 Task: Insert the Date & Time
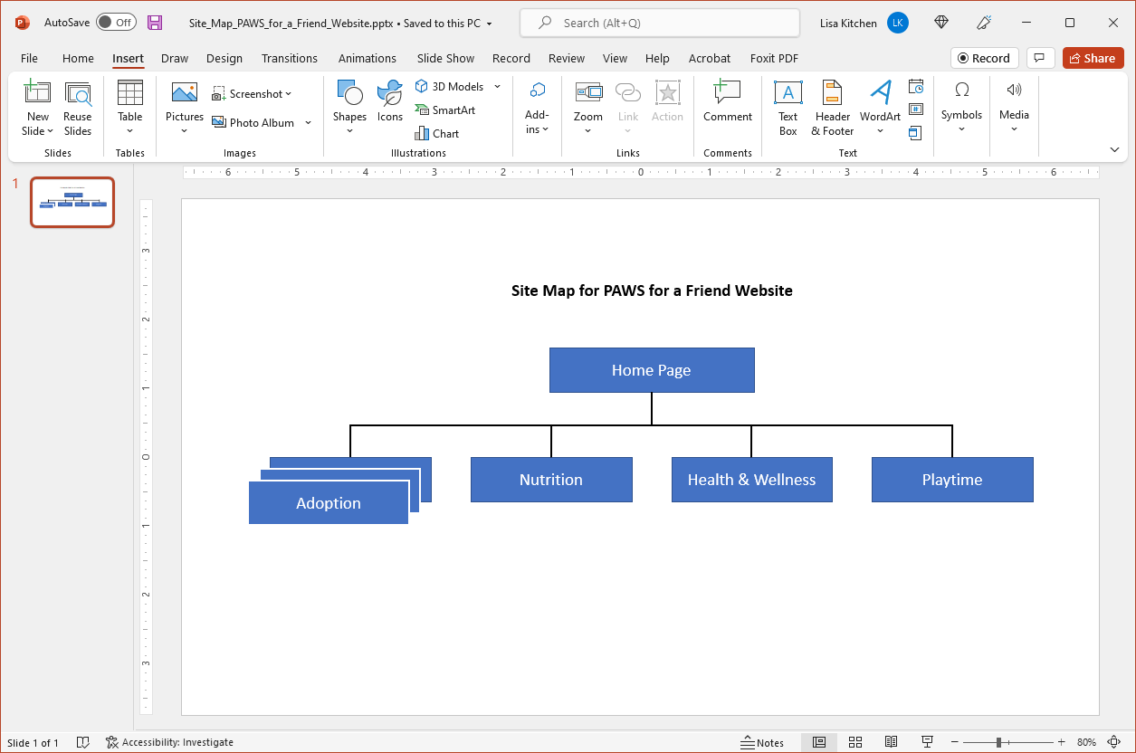pos(915,84)
